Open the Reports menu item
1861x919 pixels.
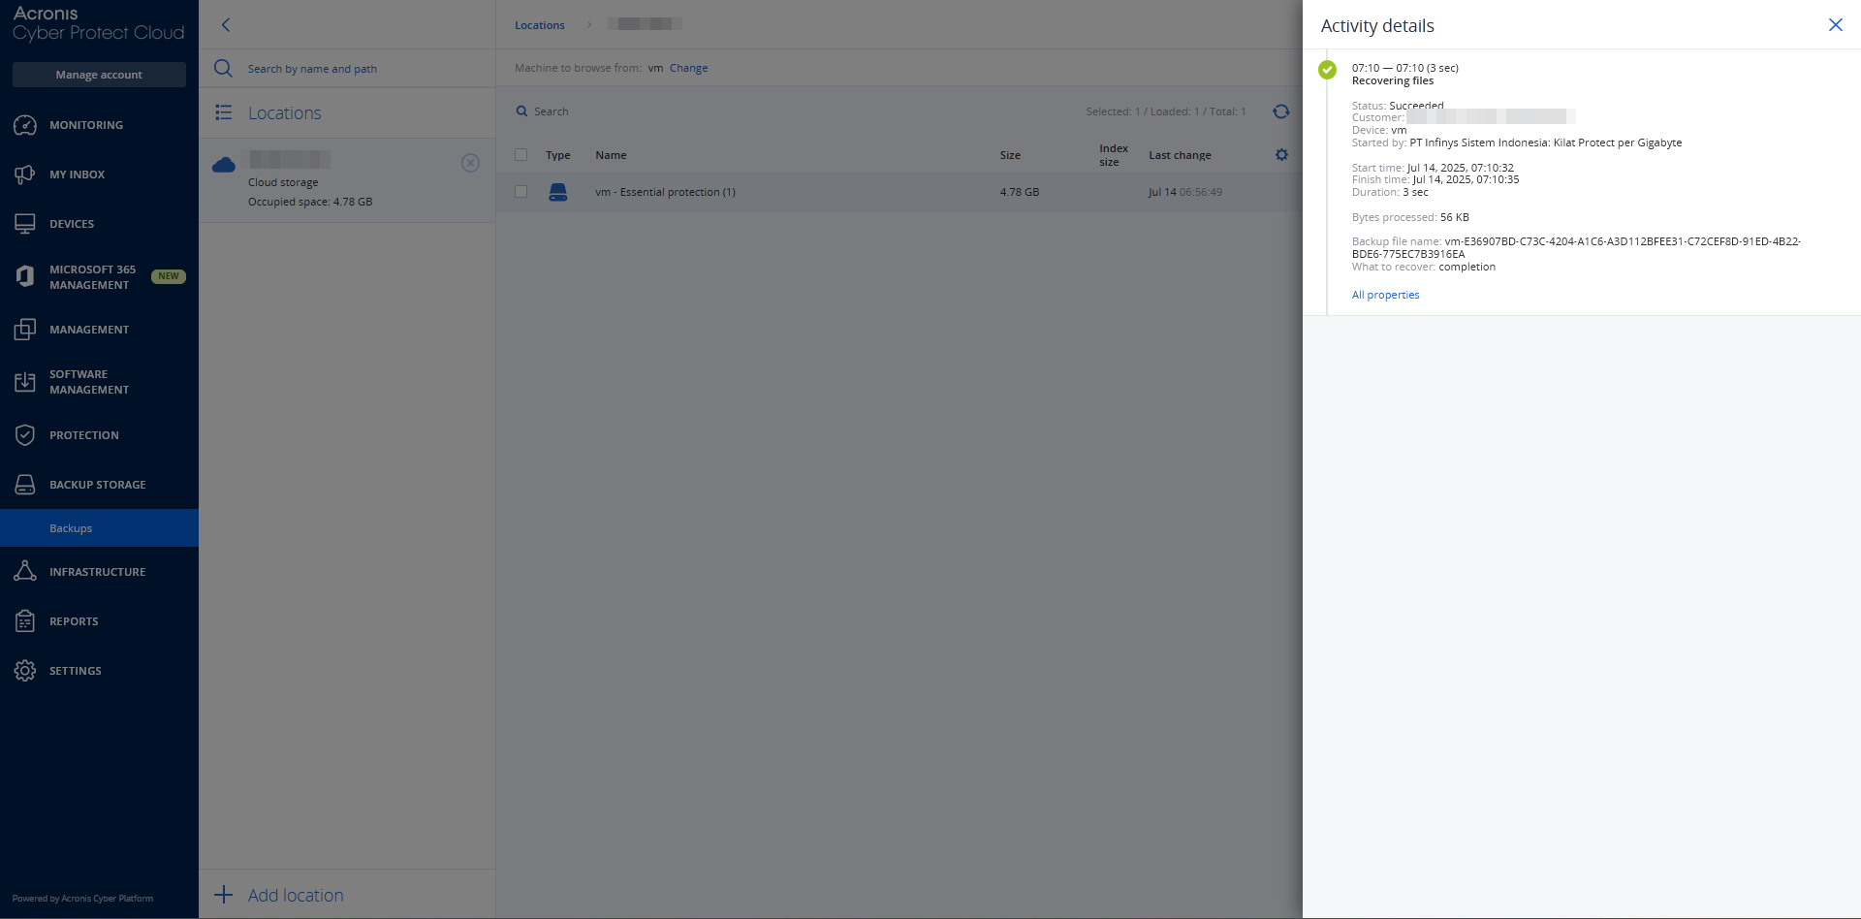tap(74, 621)
